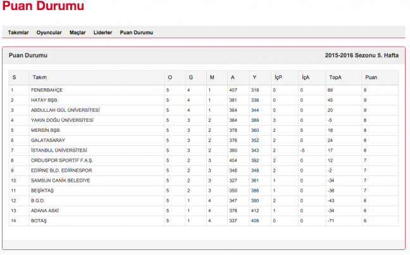Select YAKIN DOĞU ÜNİVERSİTESİ in the standings
The image size is (410, 255).
click(x=62, y=120)
